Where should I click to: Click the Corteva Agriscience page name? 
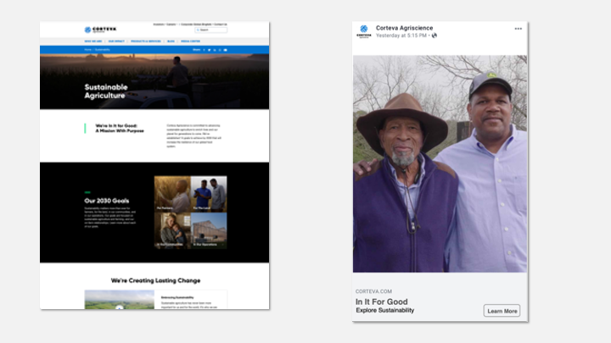(x=404, y=28)
